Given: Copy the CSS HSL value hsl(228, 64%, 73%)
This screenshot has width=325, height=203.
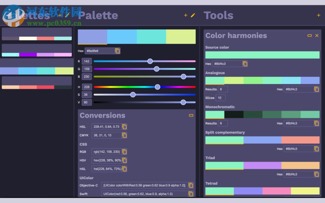Looking at the screenshot, I should (124, 169).
